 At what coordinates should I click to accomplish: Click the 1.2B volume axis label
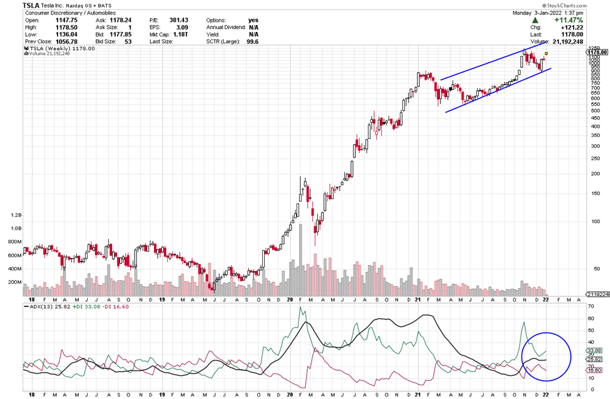click(16, 215)
